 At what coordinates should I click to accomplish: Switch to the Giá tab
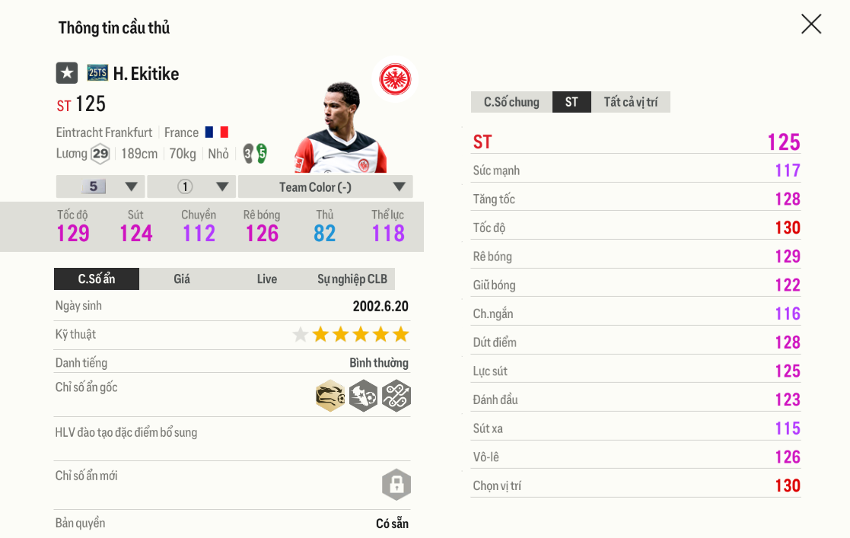click(182, 279)
